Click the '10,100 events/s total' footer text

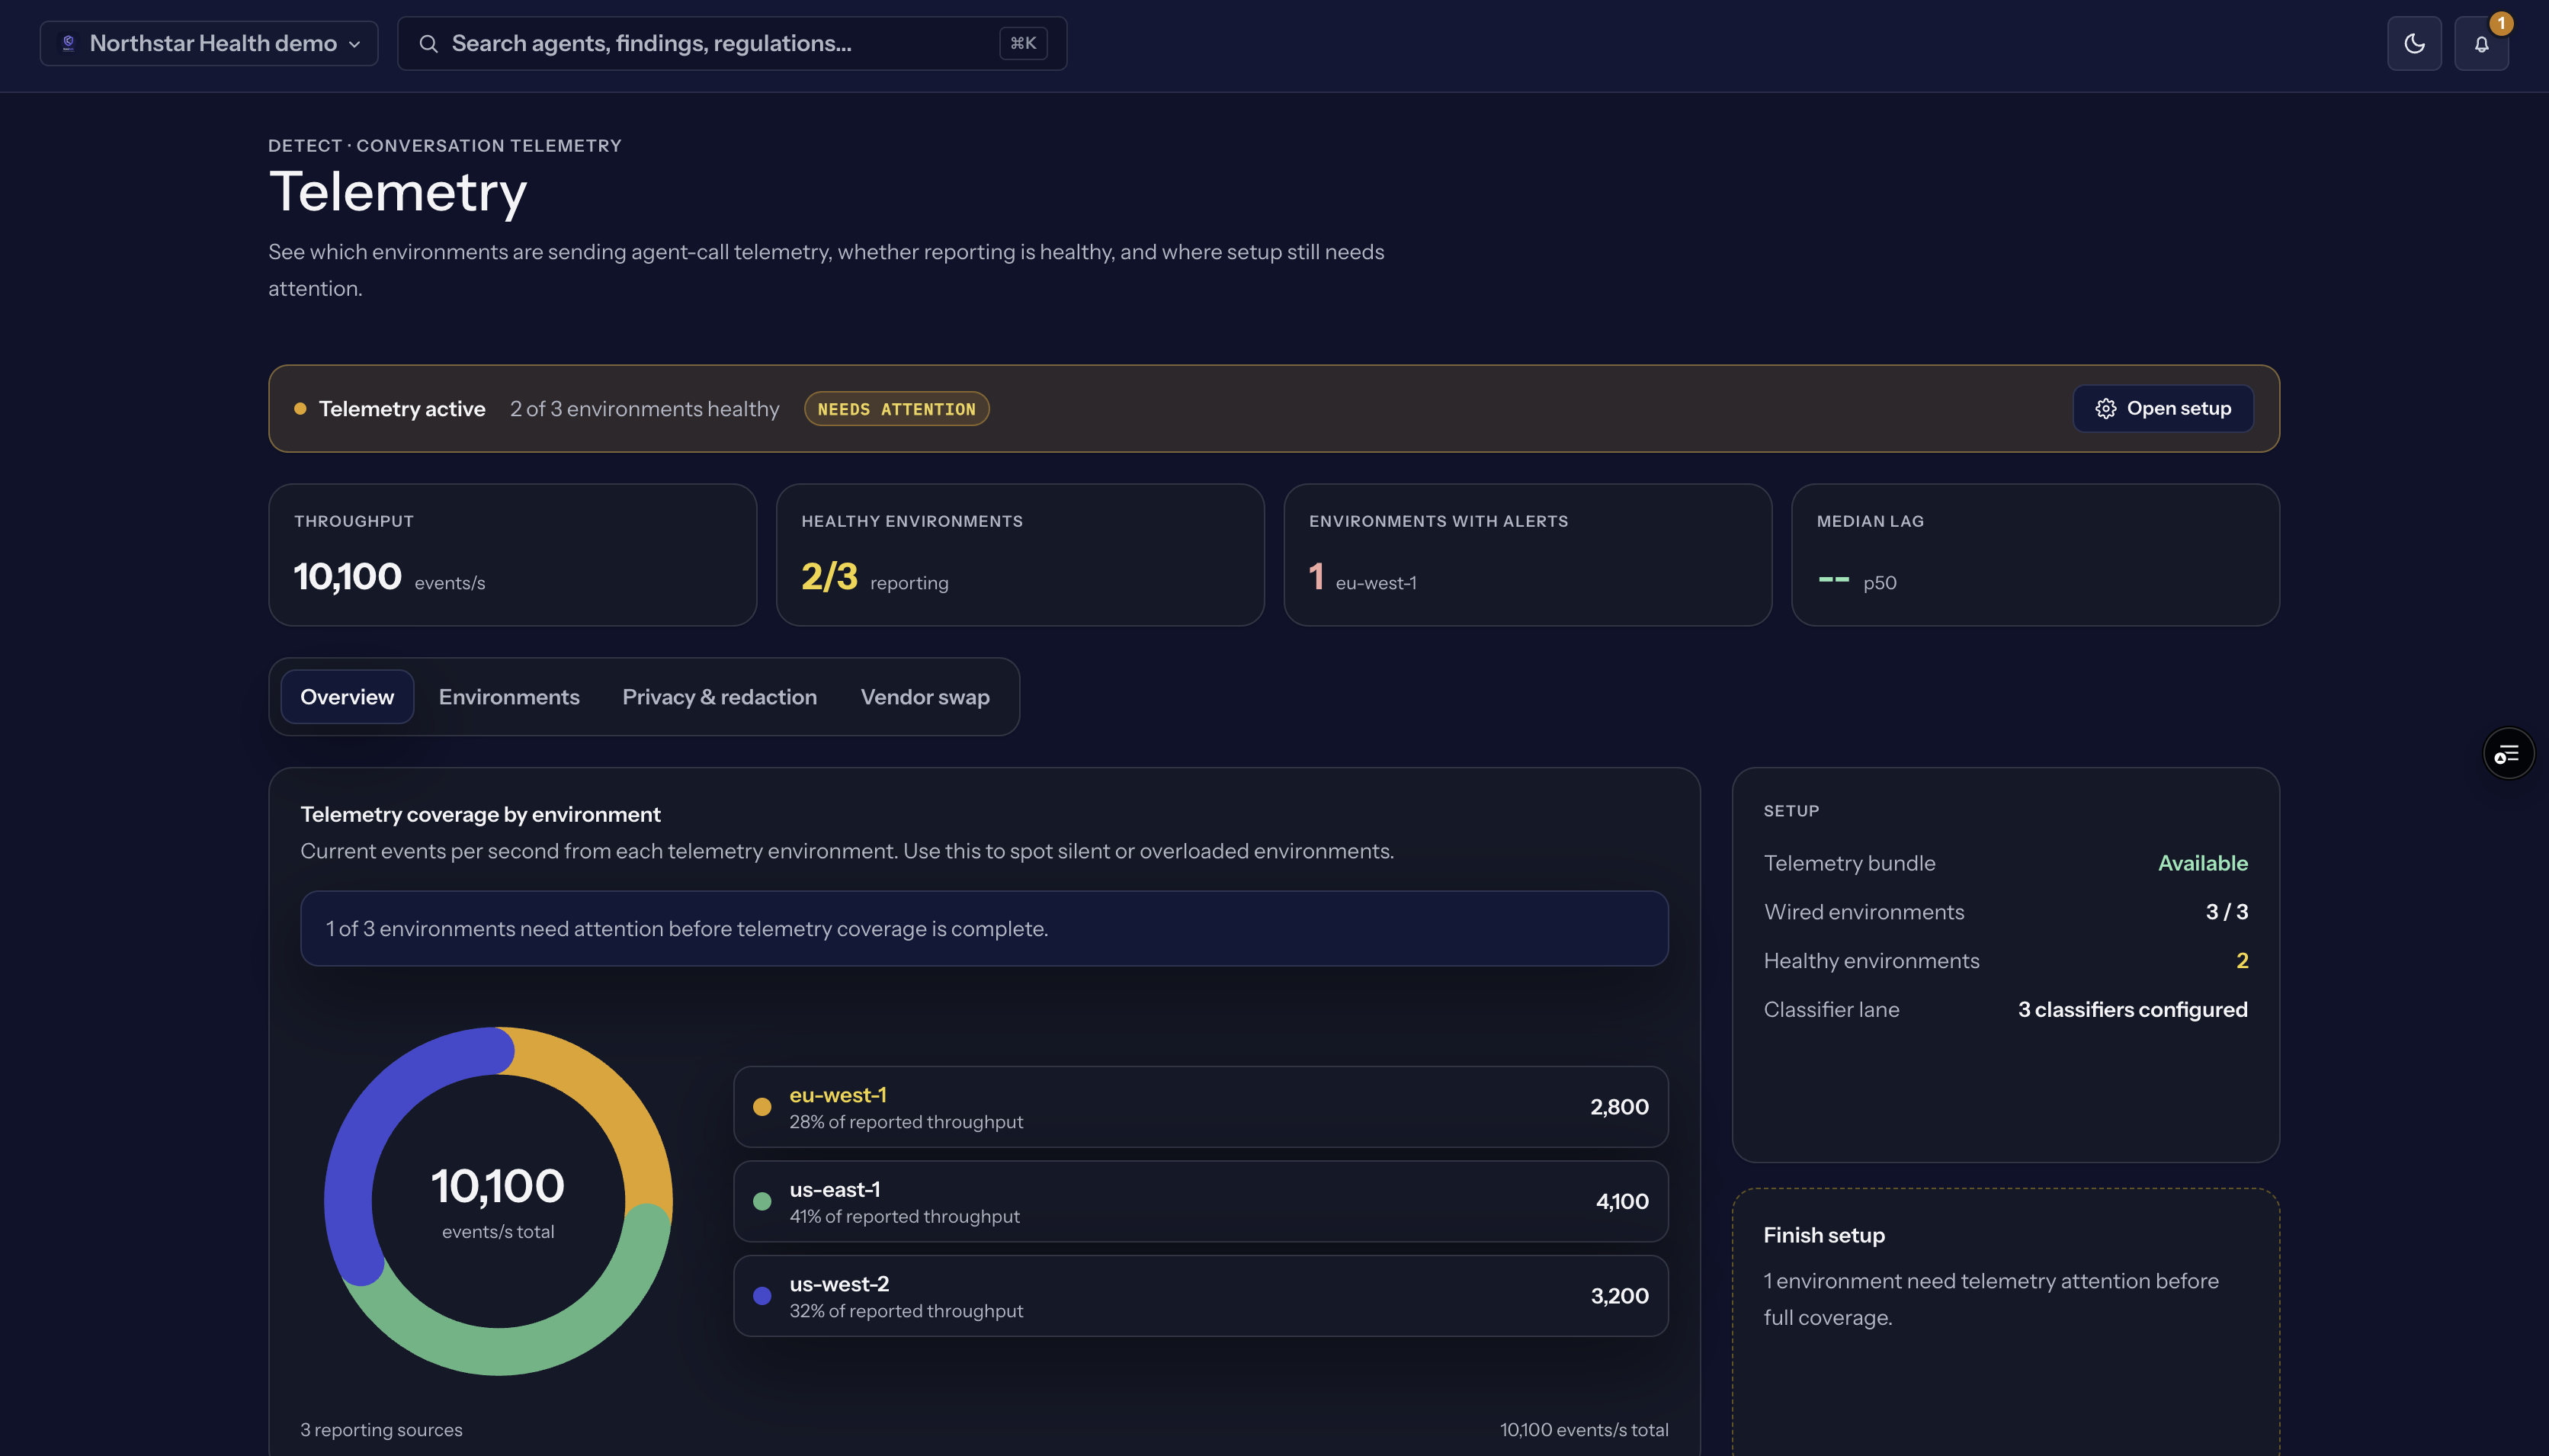1583,1429
